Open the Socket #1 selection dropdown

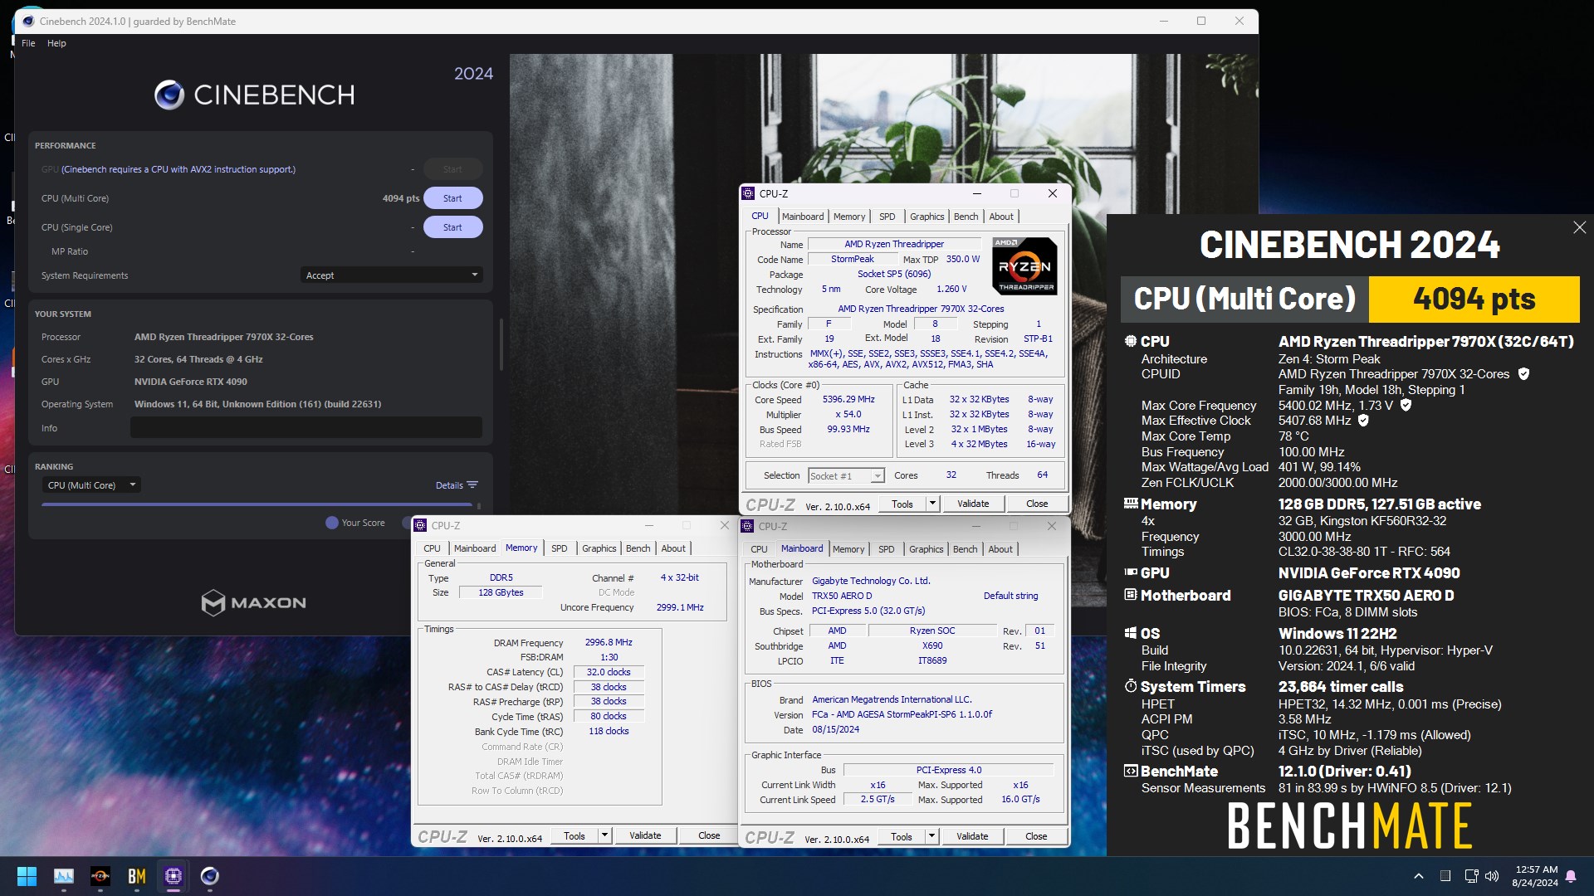click(845, 475)
